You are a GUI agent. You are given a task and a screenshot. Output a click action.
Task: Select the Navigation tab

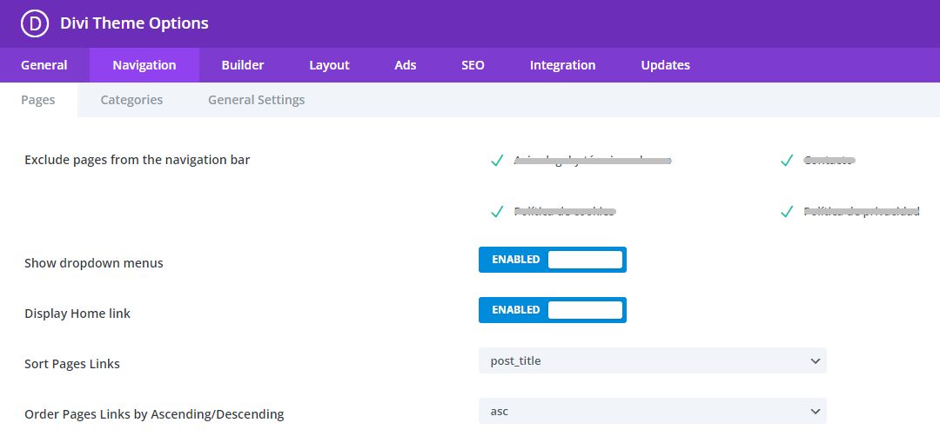(144, 65)
